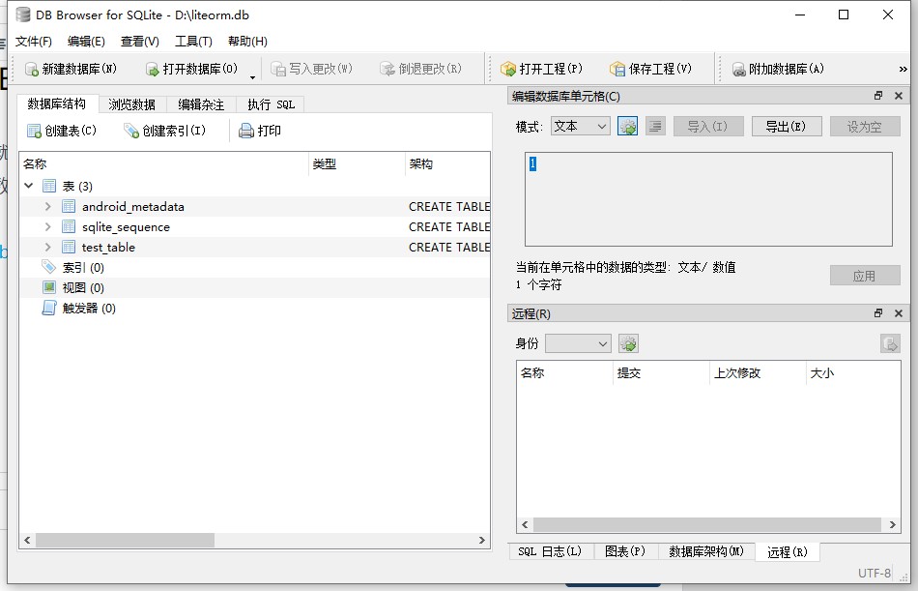Click Revert Changes toolbar icon

[387, 70]
